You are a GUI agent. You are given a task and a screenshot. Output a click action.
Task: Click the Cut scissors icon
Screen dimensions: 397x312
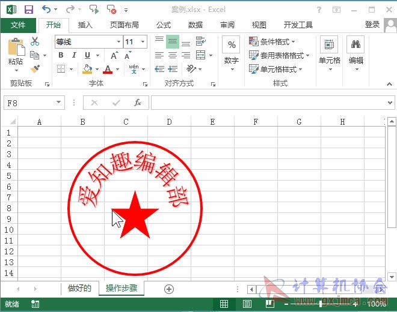click(35, 41)
